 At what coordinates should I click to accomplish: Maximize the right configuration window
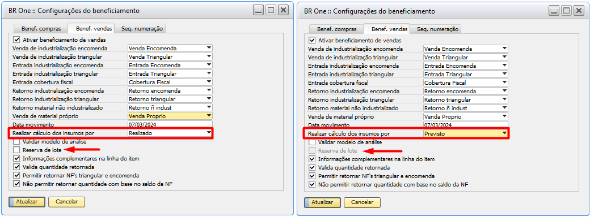click(566, 11)
